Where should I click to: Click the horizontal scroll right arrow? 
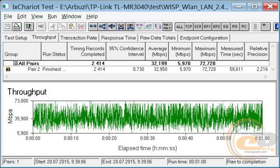266,77
